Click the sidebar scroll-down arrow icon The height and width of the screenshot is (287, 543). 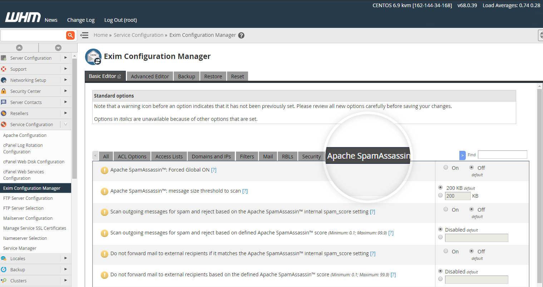click(58, 48)
